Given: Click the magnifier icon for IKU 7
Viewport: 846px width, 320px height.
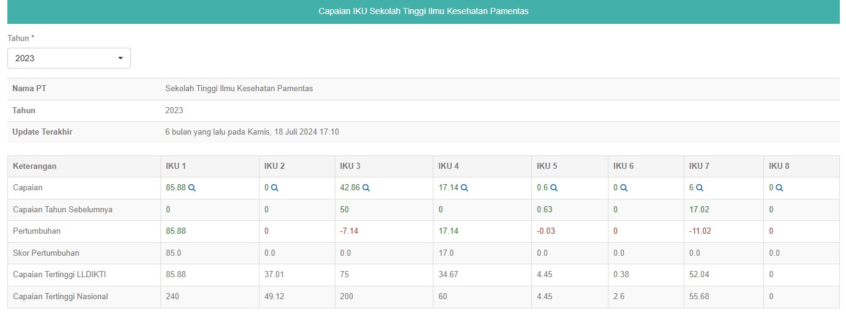Looking at the screenshot, I should tap(700, 188).
